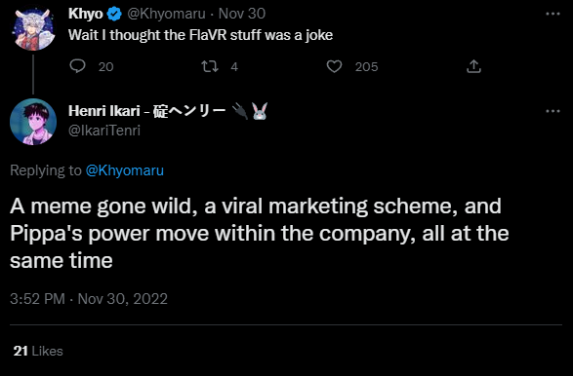View the 21 Likes list

[x=38, y=351]
